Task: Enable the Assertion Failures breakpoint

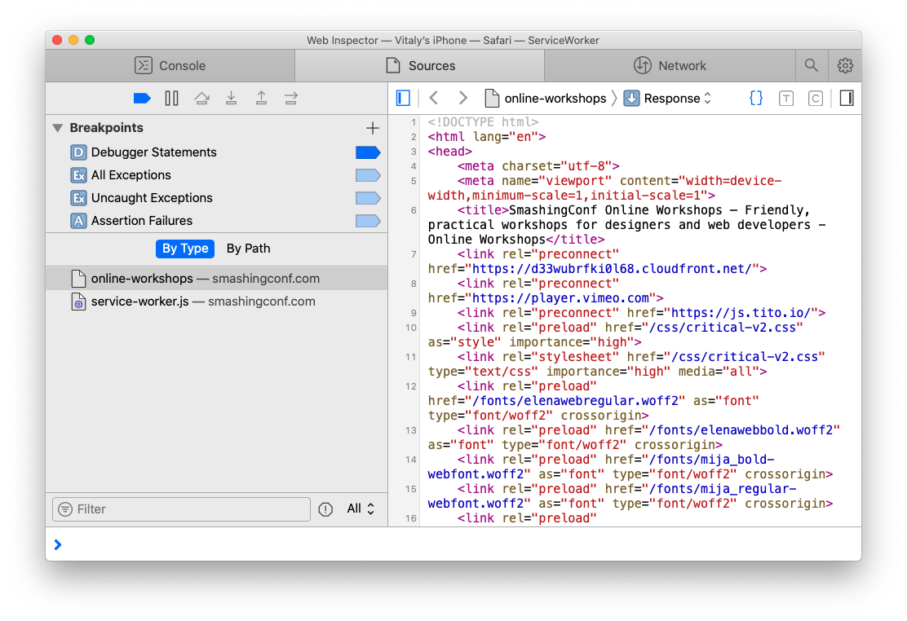Action: click(x=368, y=221)
